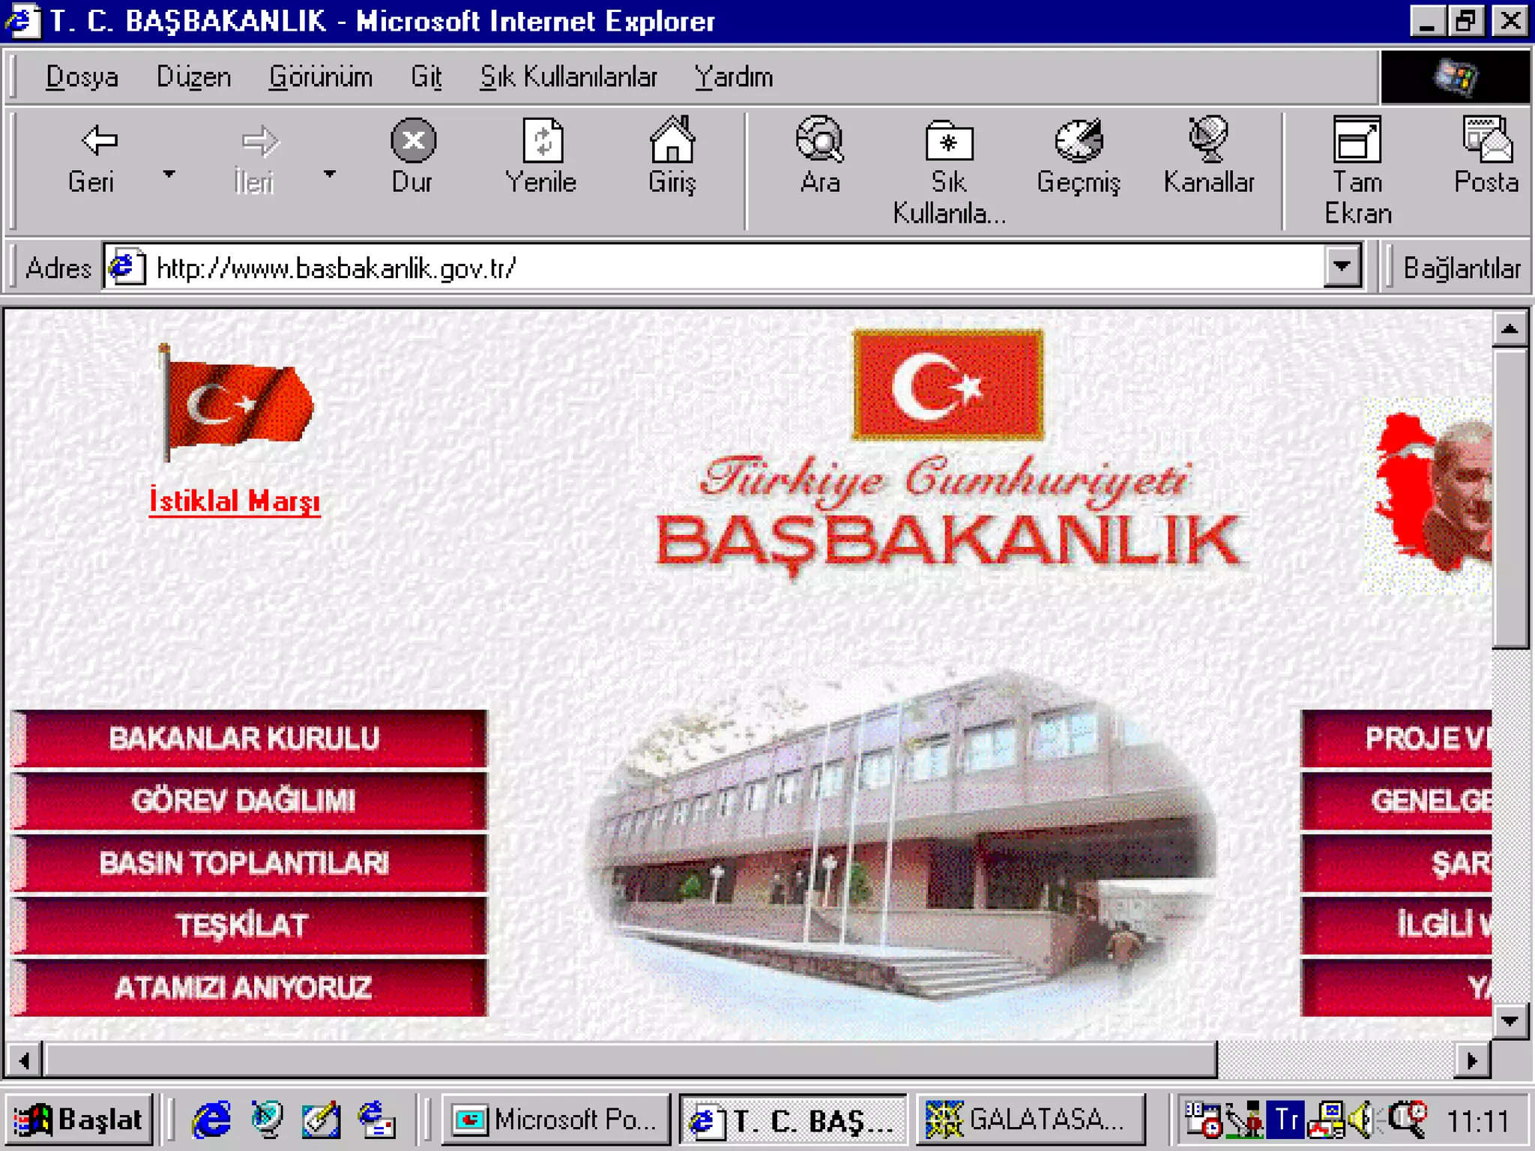Switch to Tam Ekran fullscreen mode
Viewport: 1535px width, 1151px height.
click(x=1357, y=141)
